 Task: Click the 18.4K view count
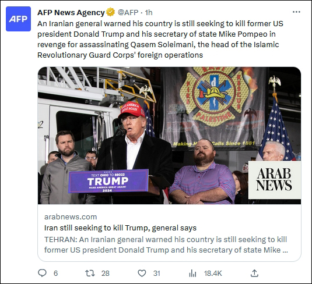click(x=213, y=274)
